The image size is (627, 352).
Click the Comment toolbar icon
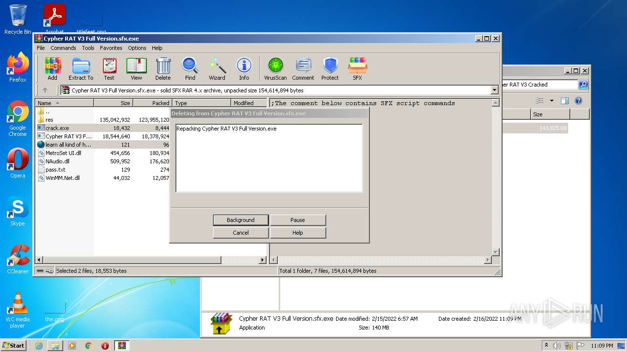303,68
